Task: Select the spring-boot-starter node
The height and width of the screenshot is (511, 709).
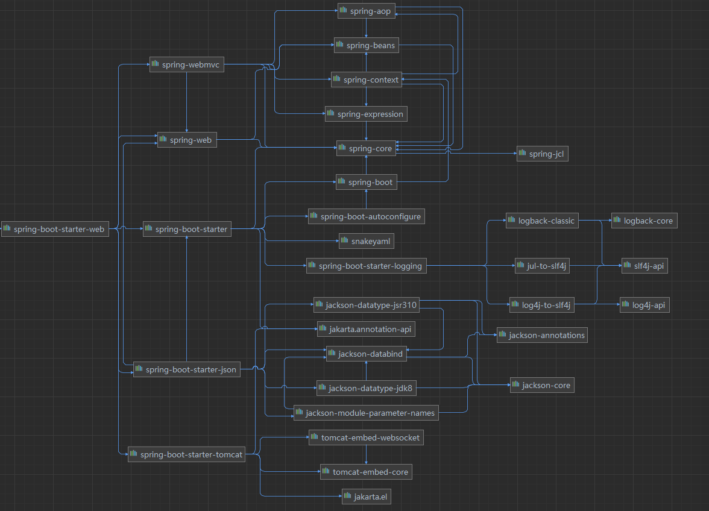Action: (187, 229)
